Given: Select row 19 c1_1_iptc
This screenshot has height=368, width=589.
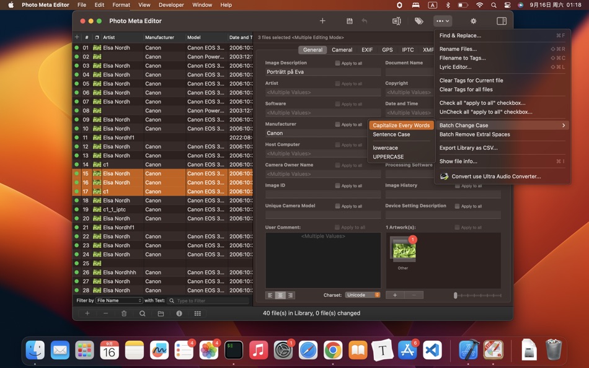Looking at the screenshot, I should pos(162,209).
